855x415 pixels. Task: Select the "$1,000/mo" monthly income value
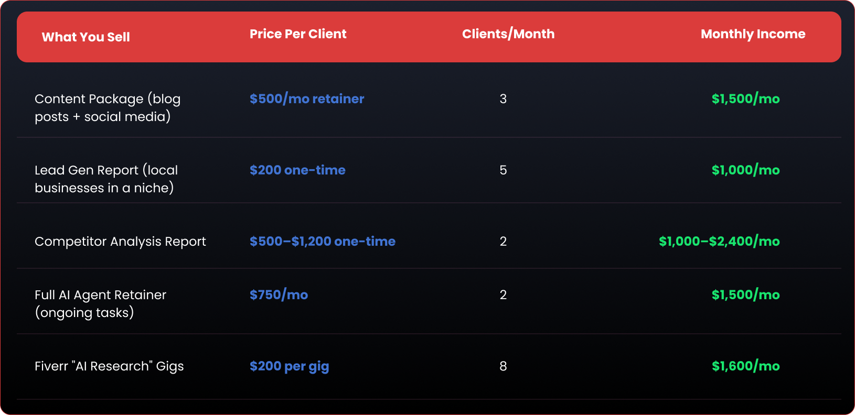click(745, 170)
